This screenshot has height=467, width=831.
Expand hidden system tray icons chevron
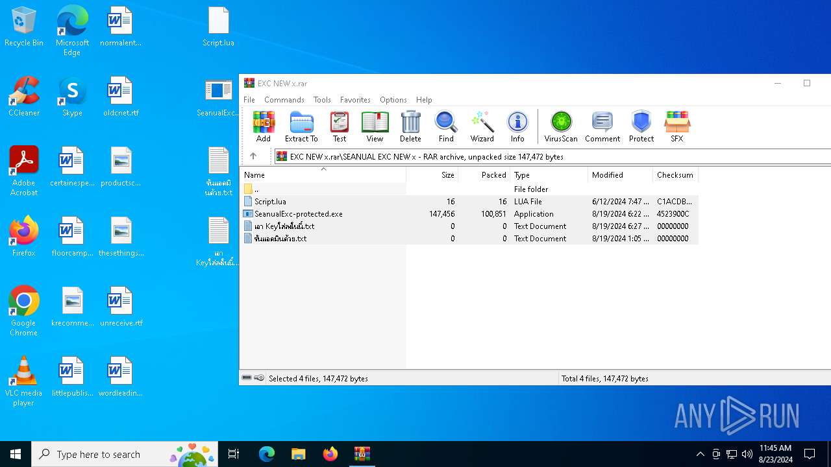(x=700, y=454)
